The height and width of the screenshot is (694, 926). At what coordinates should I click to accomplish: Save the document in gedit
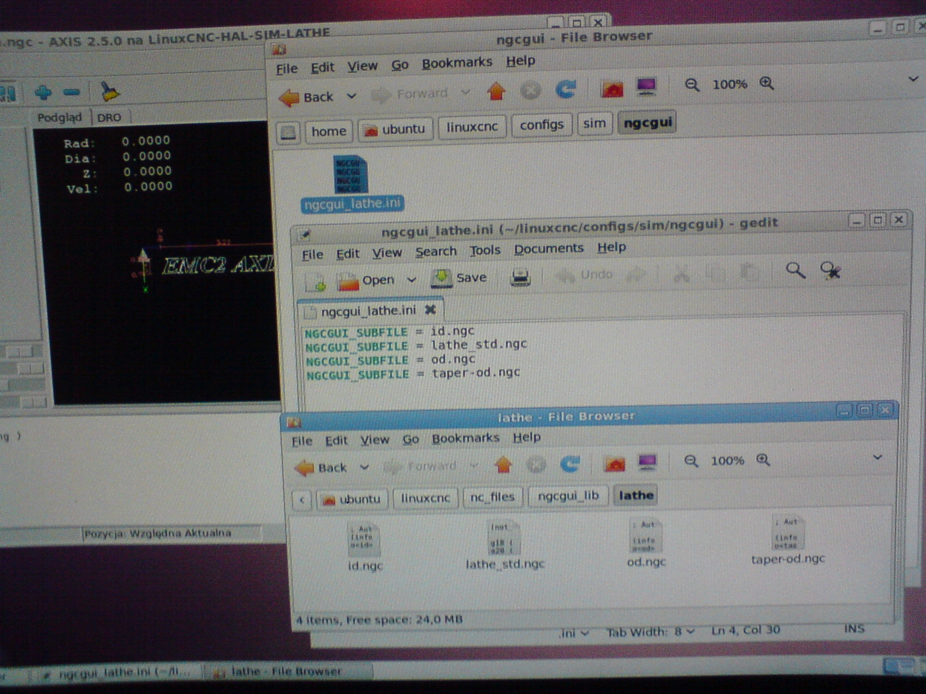[x=458, y=278]
